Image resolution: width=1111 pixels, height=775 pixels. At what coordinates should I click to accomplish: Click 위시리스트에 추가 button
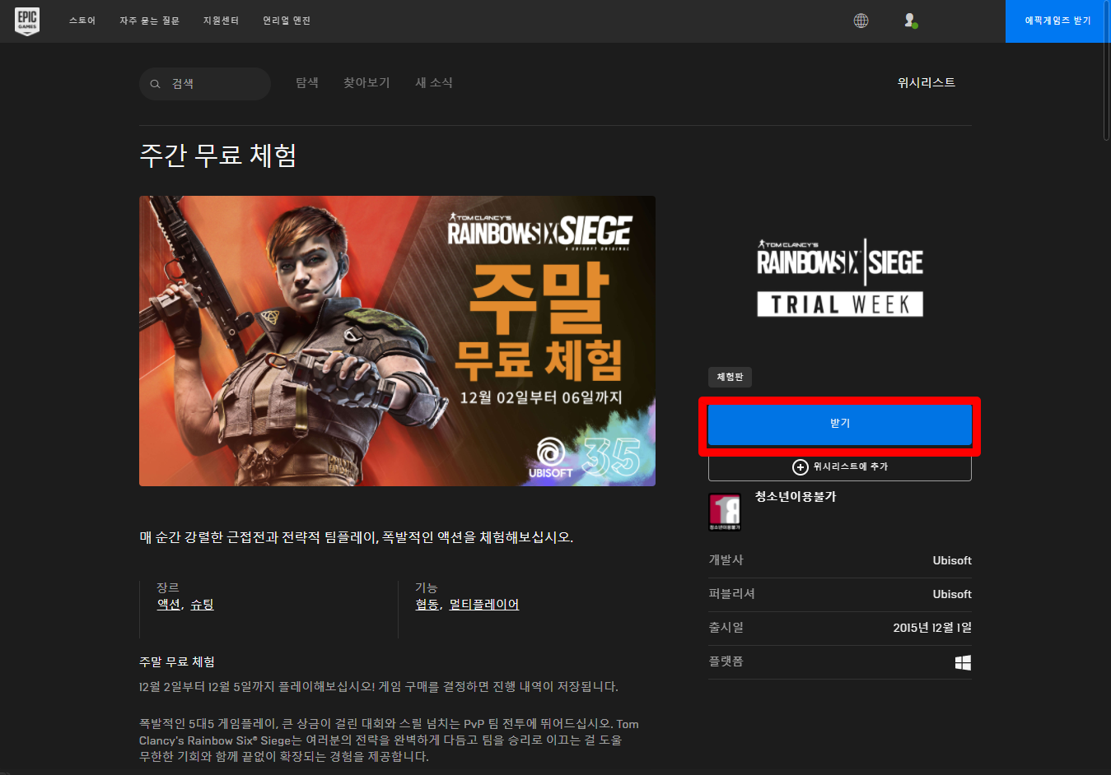(x=840, y=467)
